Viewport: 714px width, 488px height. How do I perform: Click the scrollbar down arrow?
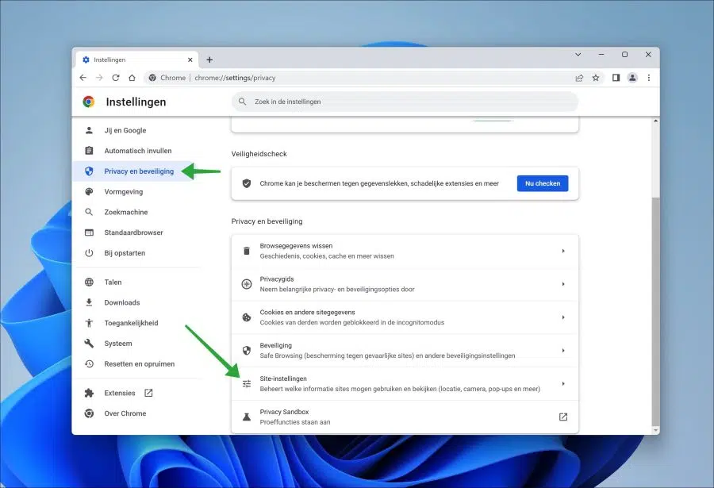click(656, 430)
